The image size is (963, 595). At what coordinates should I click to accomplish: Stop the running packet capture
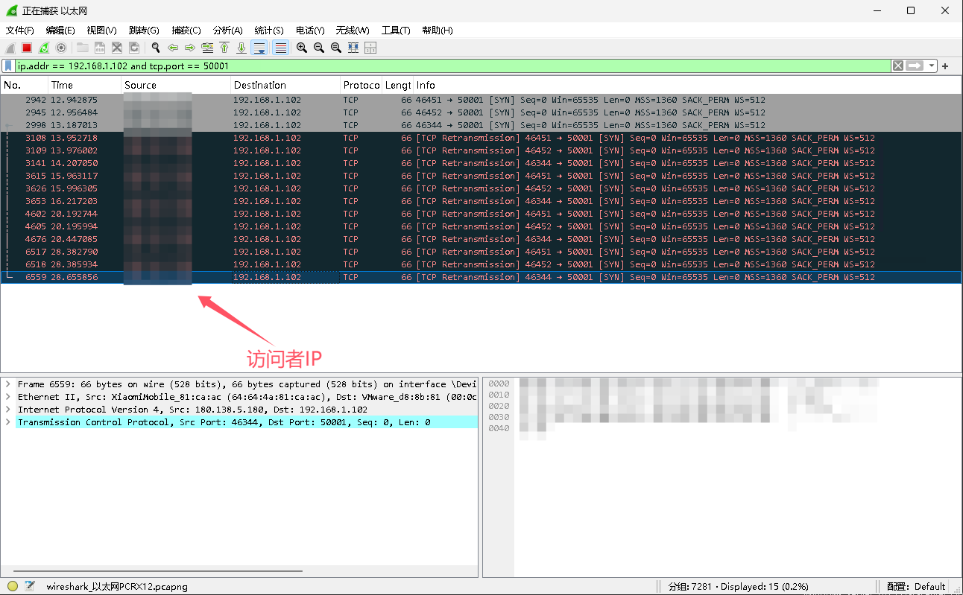[x=27, y=48]
